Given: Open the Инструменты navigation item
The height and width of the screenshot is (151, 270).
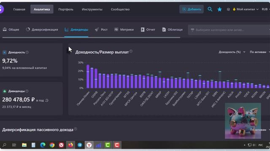Looking at the screenshot, I should (x=92, y=9).
